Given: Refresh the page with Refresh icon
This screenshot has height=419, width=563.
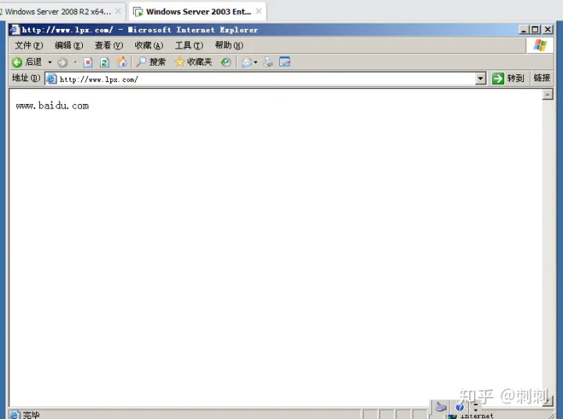Looking at the screenshot, I should [105, 63].
